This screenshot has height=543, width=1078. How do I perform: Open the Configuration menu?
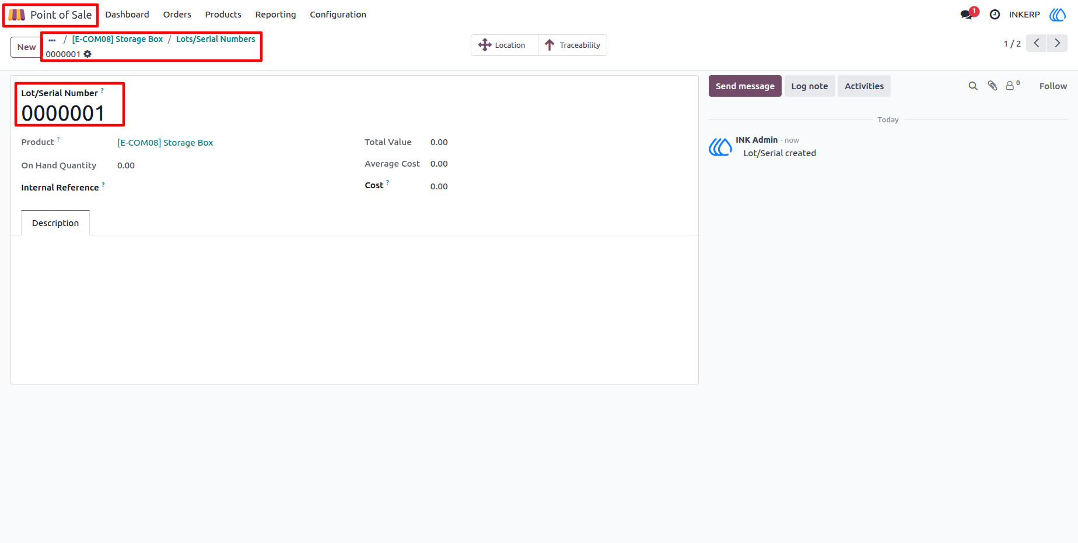(338, 15)
